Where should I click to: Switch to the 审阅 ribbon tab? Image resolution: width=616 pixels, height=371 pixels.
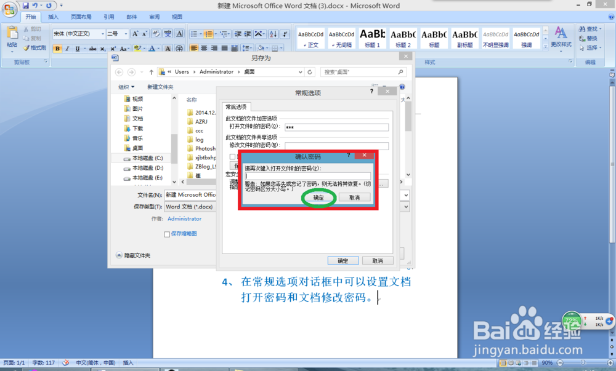pos(155,17)
